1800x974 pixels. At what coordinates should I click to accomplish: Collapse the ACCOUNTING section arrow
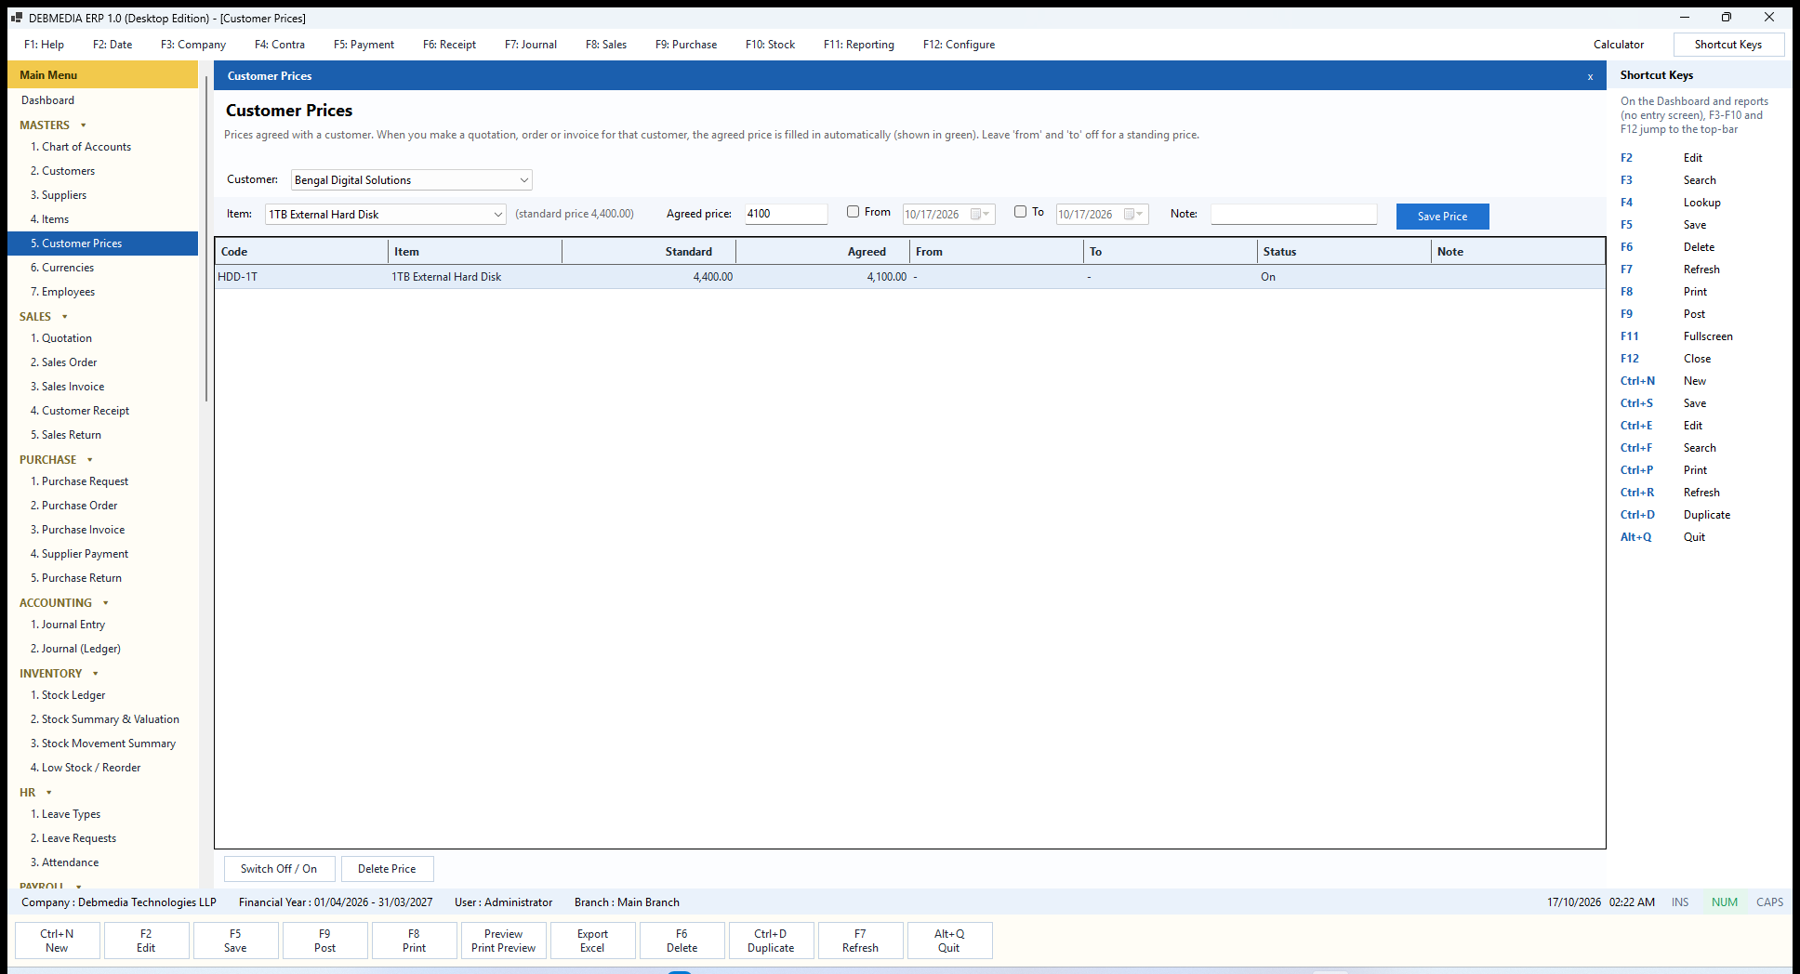[x=106, y=603]
